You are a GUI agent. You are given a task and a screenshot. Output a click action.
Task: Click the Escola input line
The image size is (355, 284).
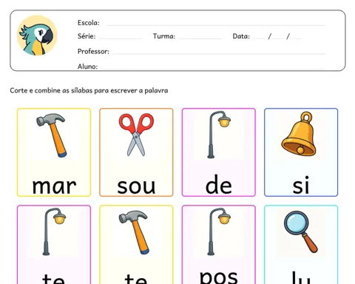(x=216, y=25)
